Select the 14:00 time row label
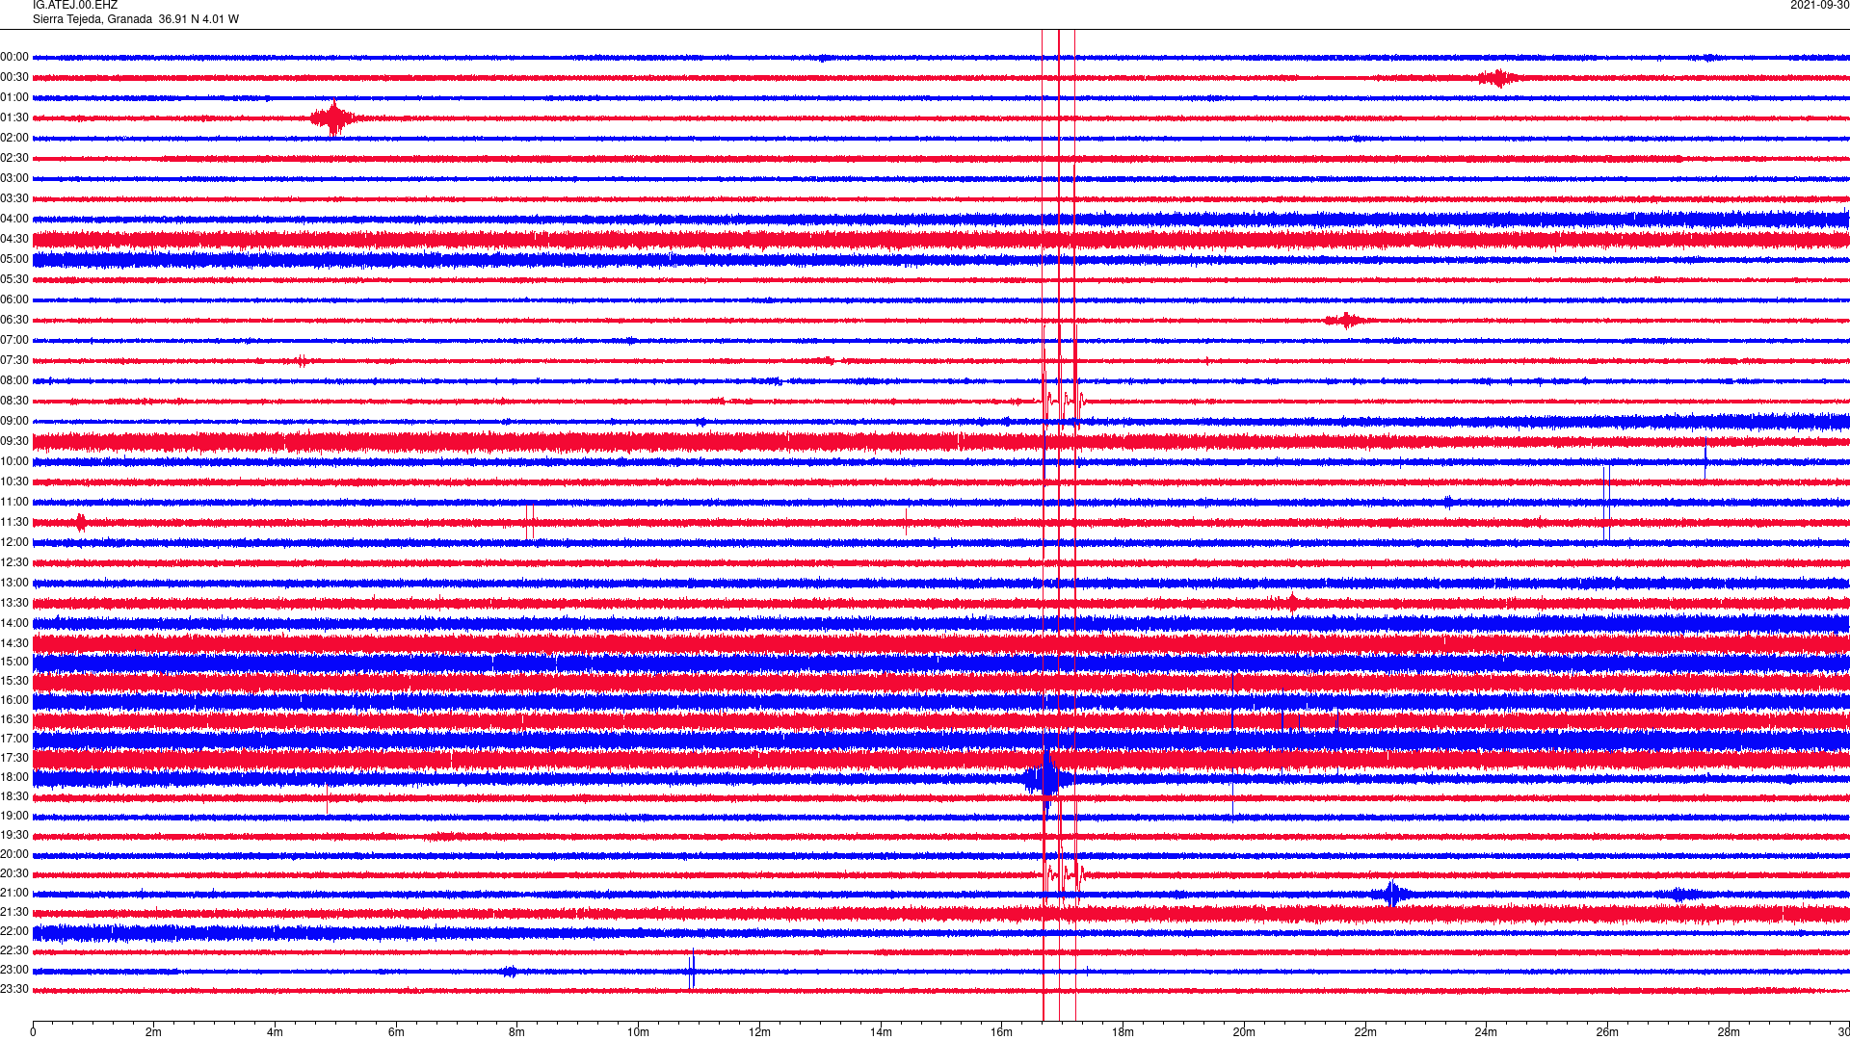 pyautogui.click(x=14, y=624)
